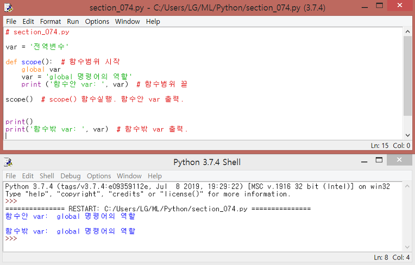This screenshot has height=265, width=415.
Task: Click the Shell scrollbar down arrow
Action: point(407,247)
